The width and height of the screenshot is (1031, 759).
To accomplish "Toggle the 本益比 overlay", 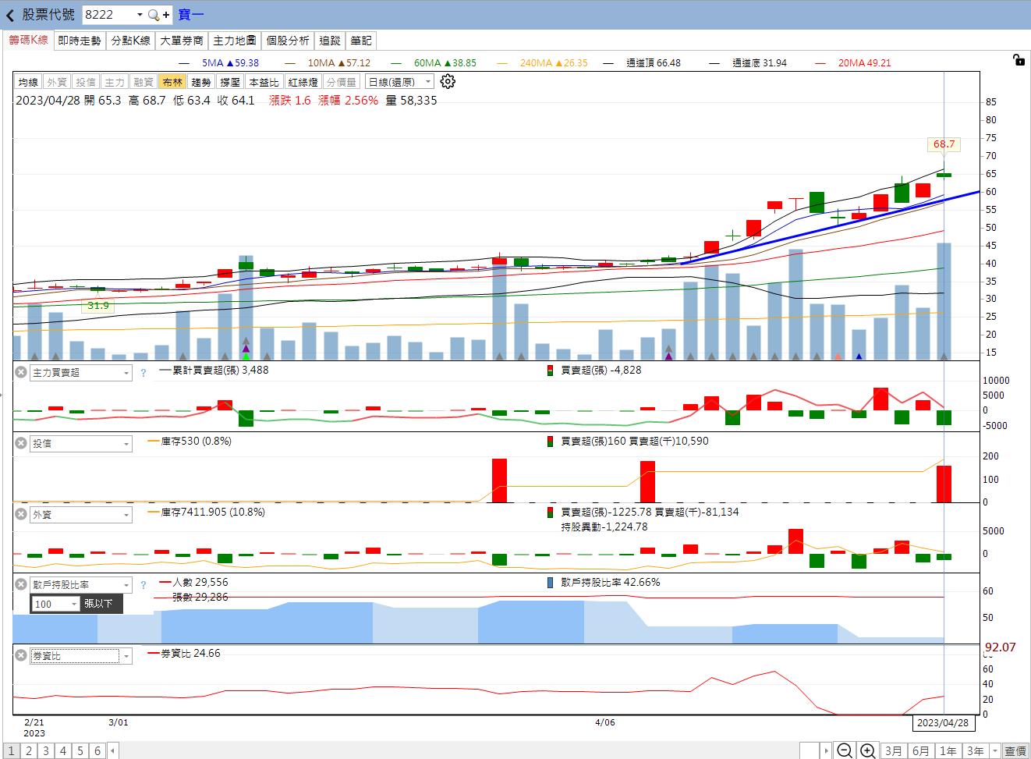I will (x=264, y=82).
